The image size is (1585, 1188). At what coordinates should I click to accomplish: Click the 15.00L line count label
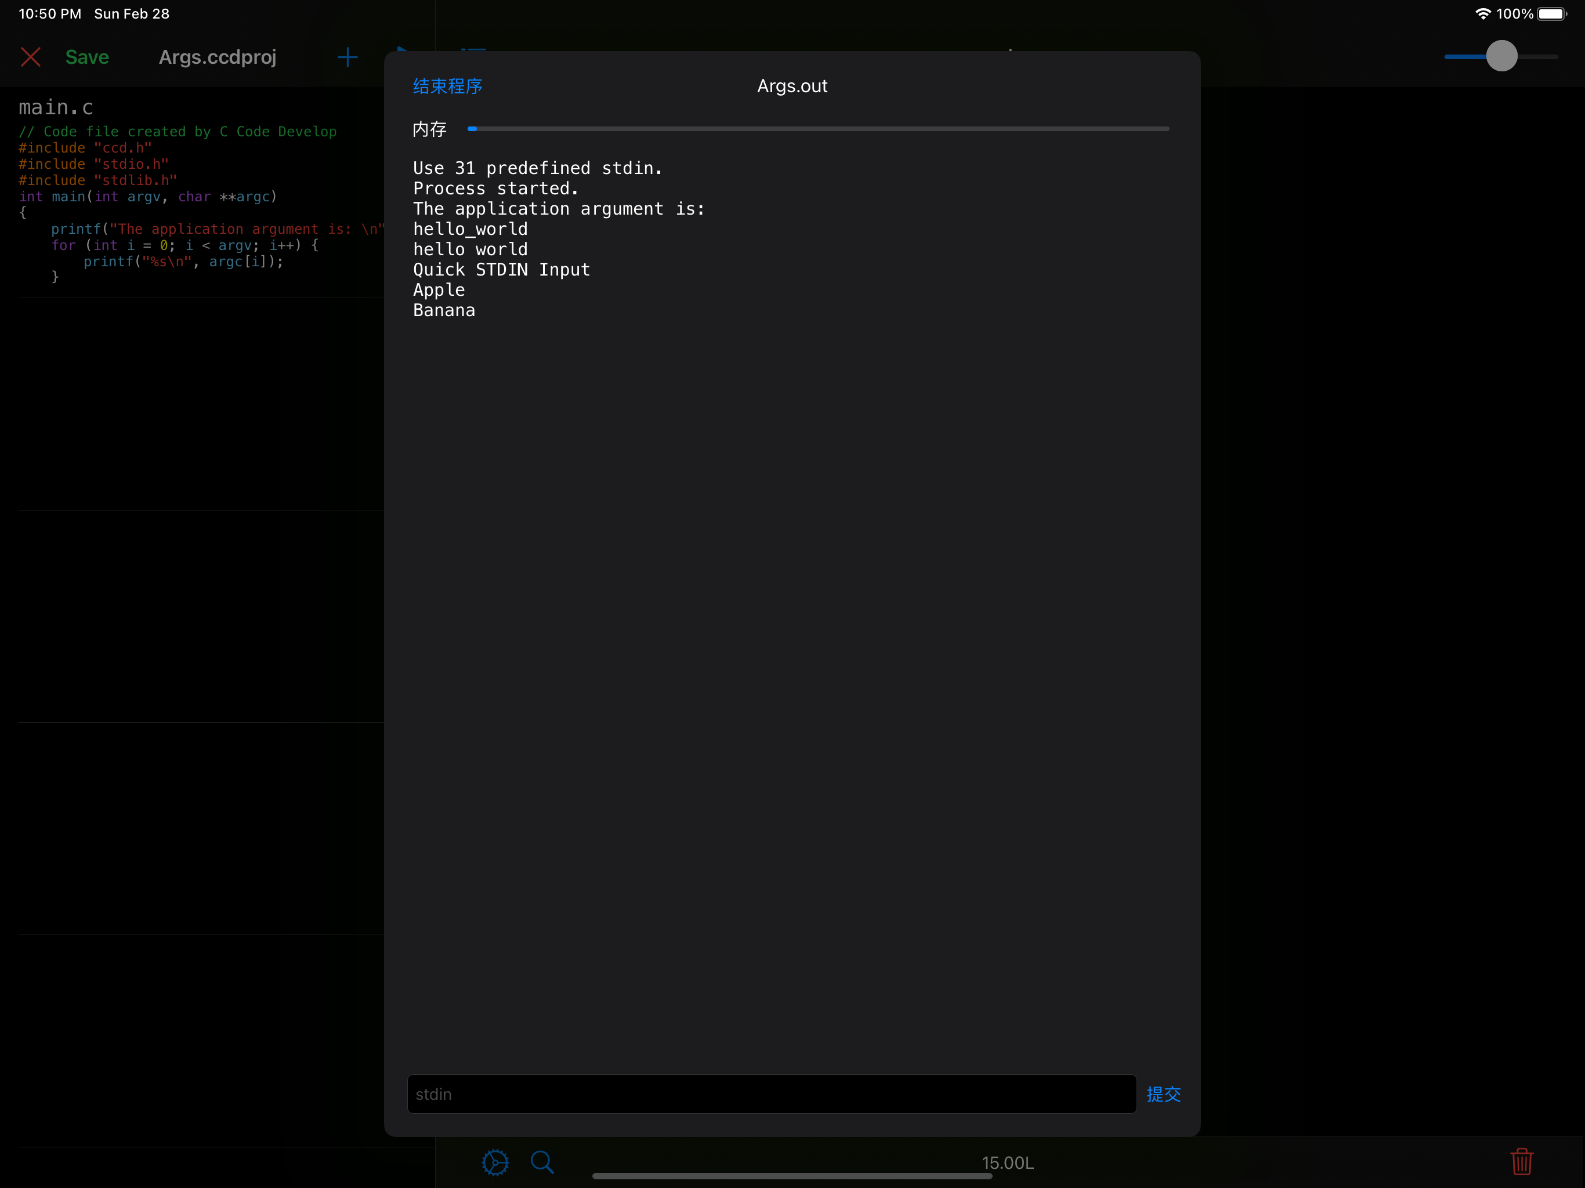click(x=1007, y=1162)
